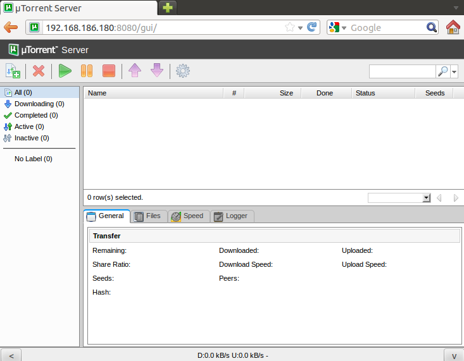
Task: Go to next page with right triangle
Action: pos(456,198)
